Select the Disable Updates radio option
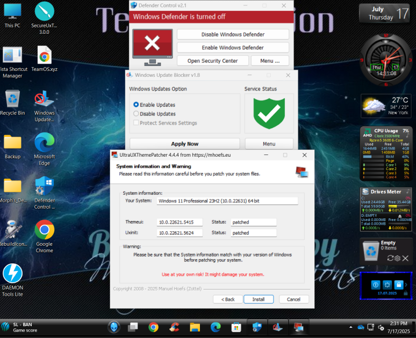The image size is (416, 338). click(x=155, y=114)
